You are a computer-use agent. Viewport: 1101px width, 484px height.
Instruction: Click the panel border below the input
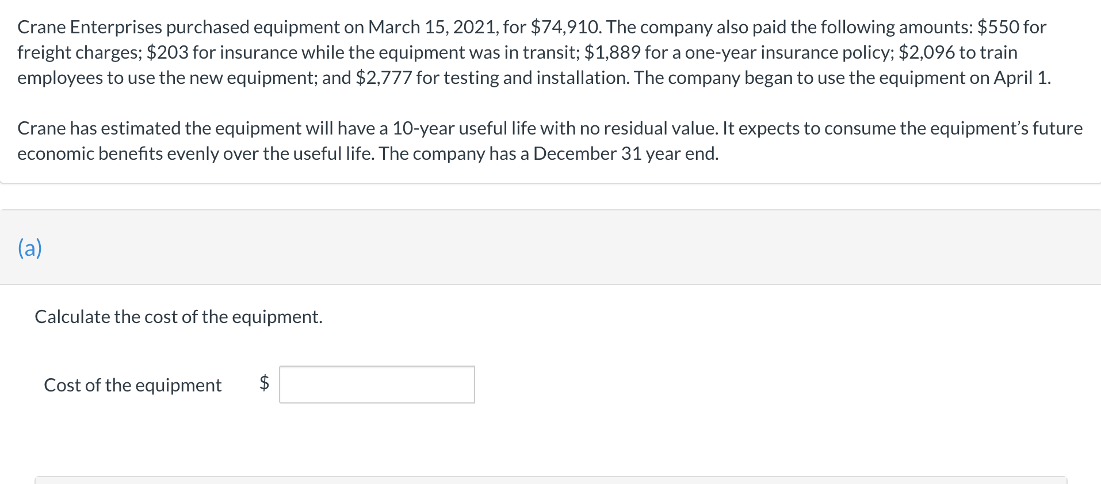pos(550,477)
